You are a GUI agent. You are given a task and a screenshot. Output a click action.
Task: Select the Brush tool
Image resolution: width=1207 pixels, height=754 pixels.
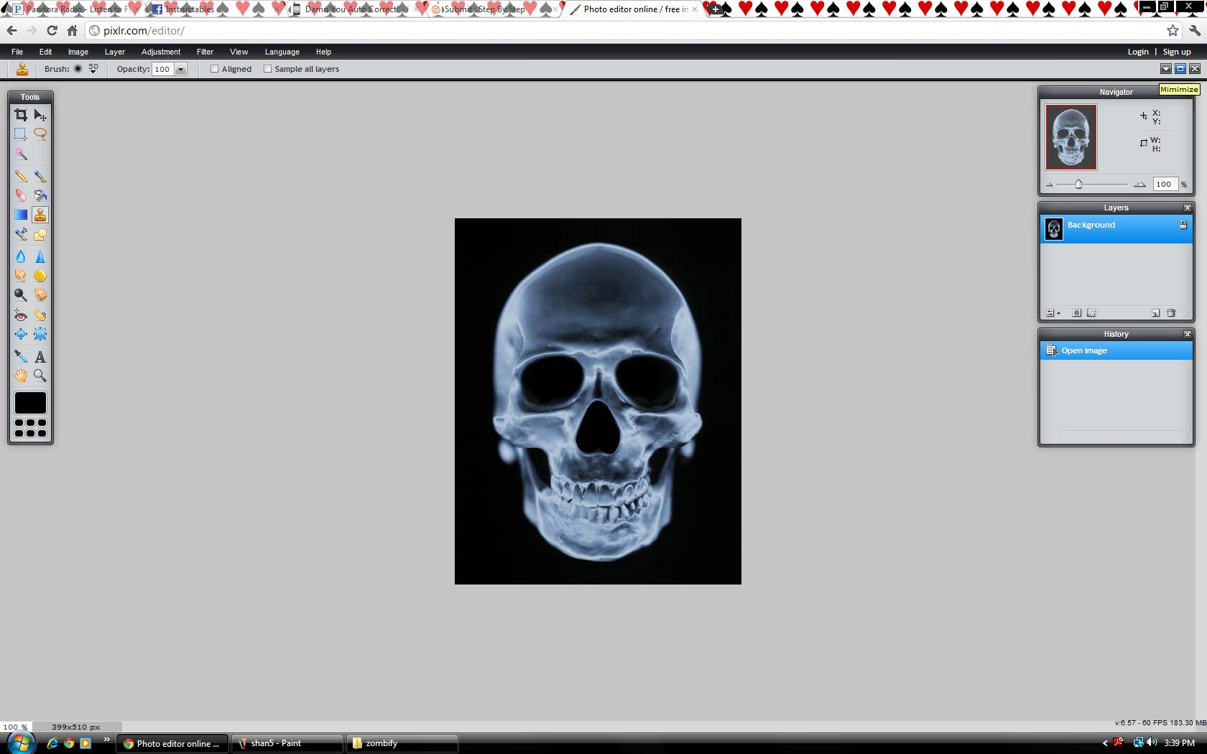(x=40, y=176)
